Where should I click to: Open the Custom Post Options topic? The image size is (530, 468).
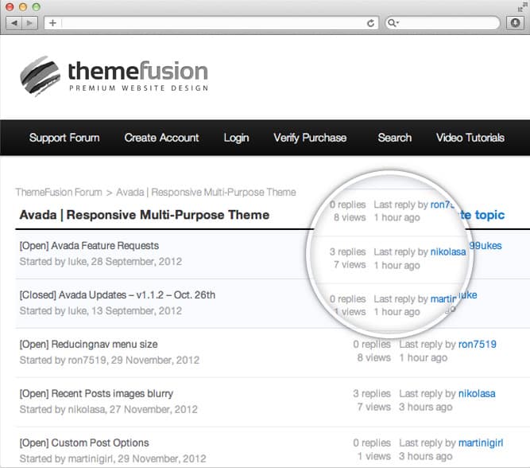pos(84,443)
